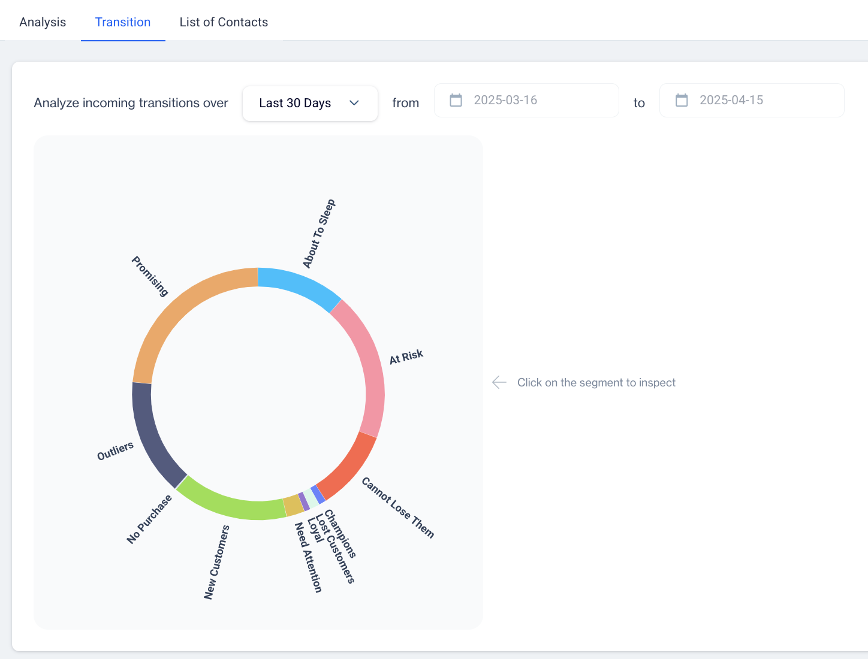Click the Promising chart label
Viewport: 868px width, 659px height.
150,276
